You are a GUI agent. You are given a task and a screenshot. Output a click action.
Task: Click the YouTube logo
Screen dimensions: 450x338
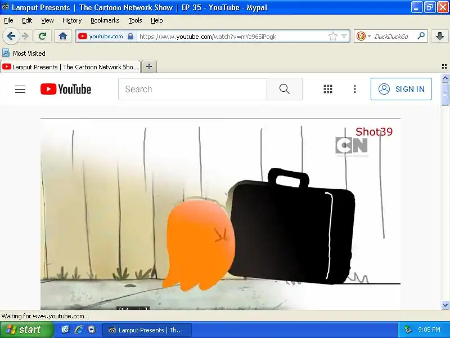[66, 89]
